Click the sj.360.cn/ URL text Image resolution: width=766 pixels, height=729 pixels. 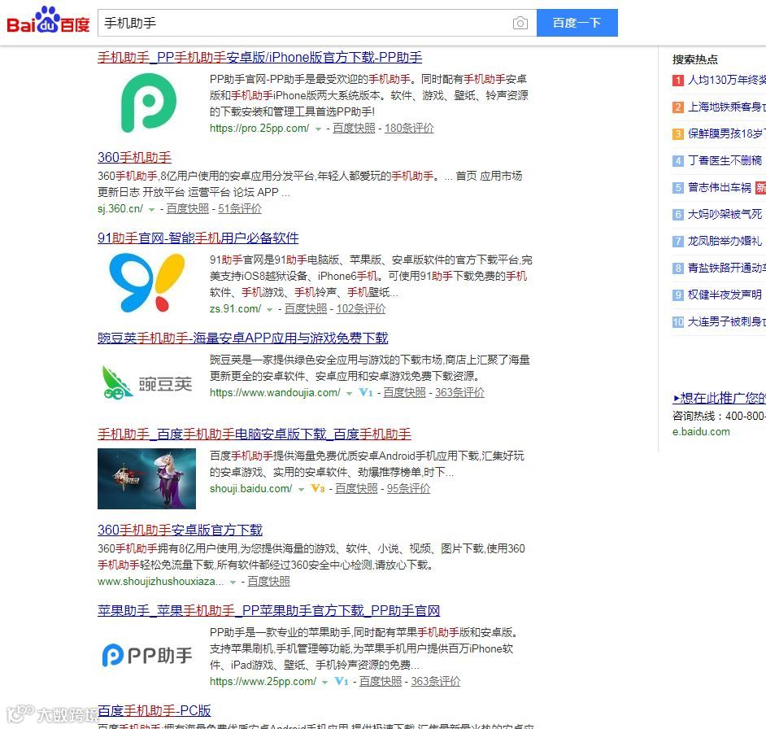click(x=120, y=209)
